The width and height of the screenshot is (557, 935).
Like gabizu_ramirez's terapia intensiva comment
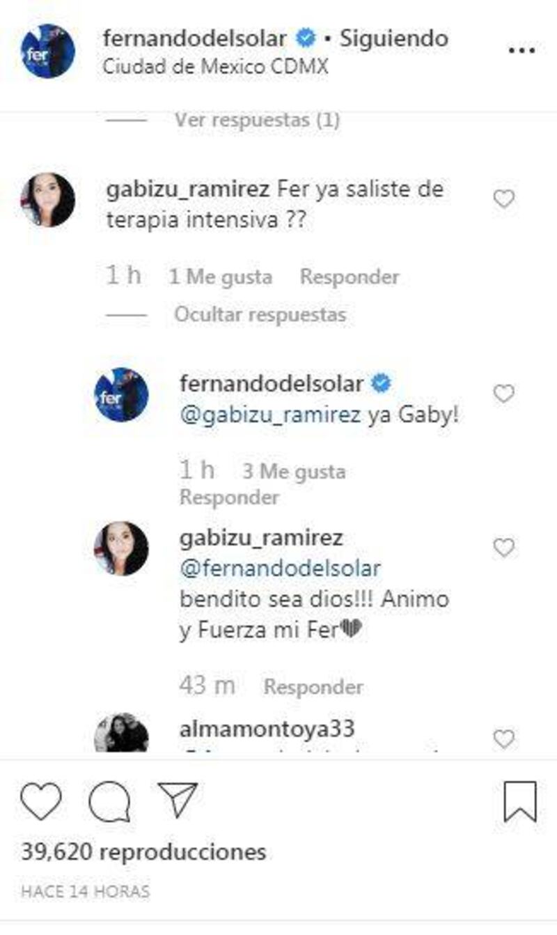[x=503, y=200]
